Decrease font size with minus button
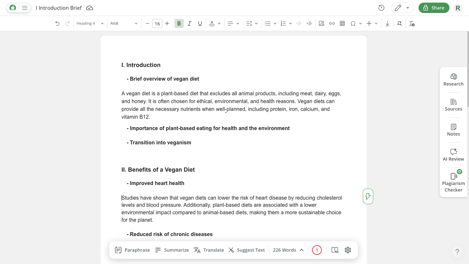 click(148, 23)
